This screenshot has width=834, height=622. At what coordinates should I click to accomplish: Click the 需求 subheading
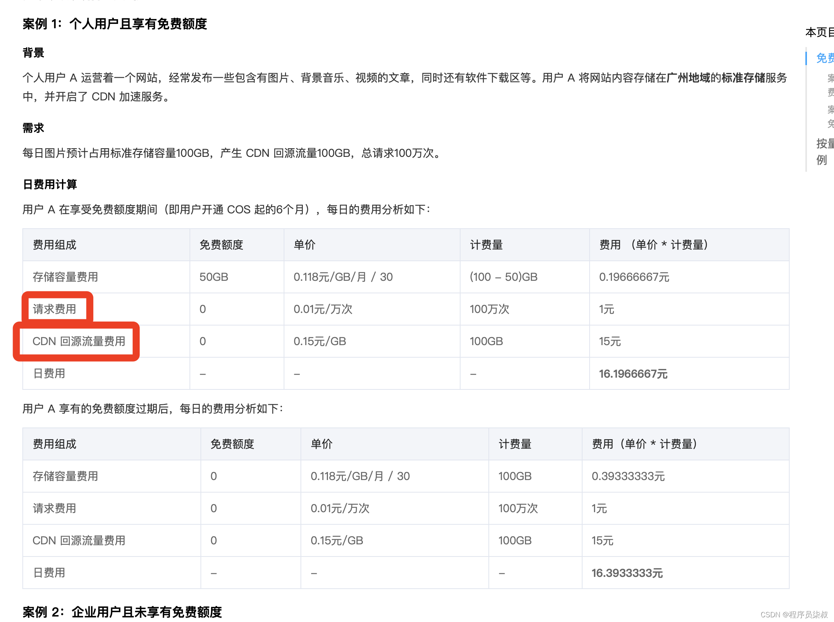tap(33, 128)
